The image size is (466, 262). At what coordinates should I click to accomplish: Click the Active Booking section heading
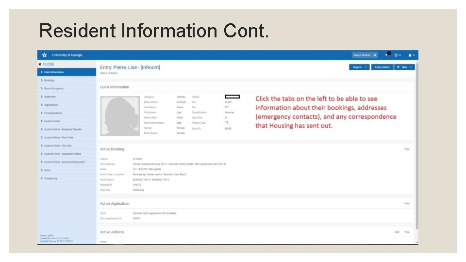click(x=112, y=149)
